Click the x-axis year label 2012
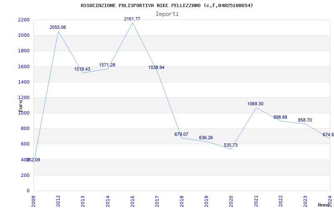This screenshot has height=209, width=334. click(58, 201)
